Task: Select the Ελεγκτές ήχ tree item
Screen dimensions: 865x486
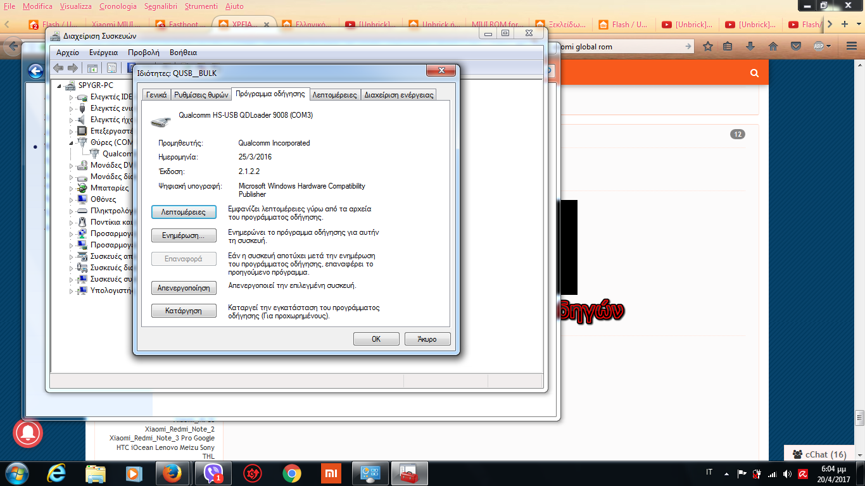Action: click(111, 120)
